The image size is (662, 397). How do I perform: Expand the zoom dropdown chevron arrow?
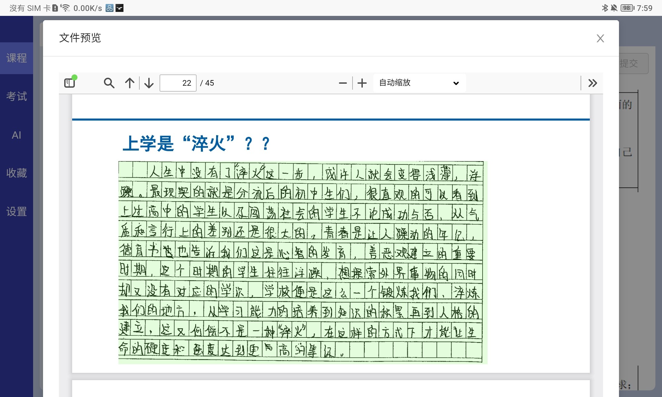[456, 83]
